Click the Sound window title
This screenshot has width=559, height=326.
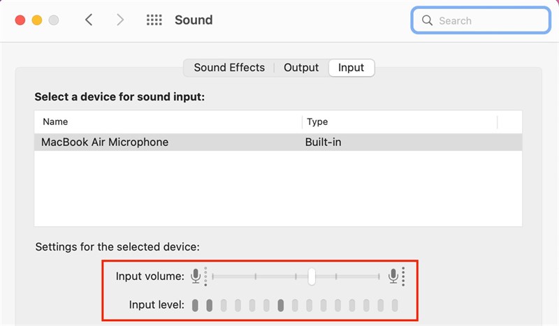[x=194, y=20]
